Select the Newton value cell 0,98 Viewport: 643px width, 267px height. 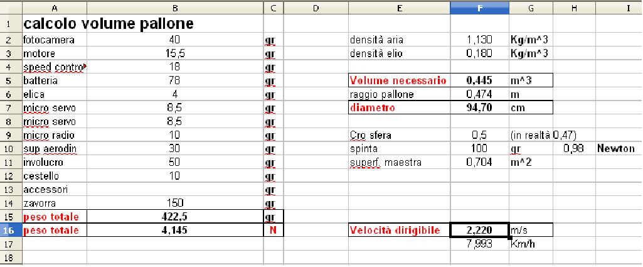(574, 149)
